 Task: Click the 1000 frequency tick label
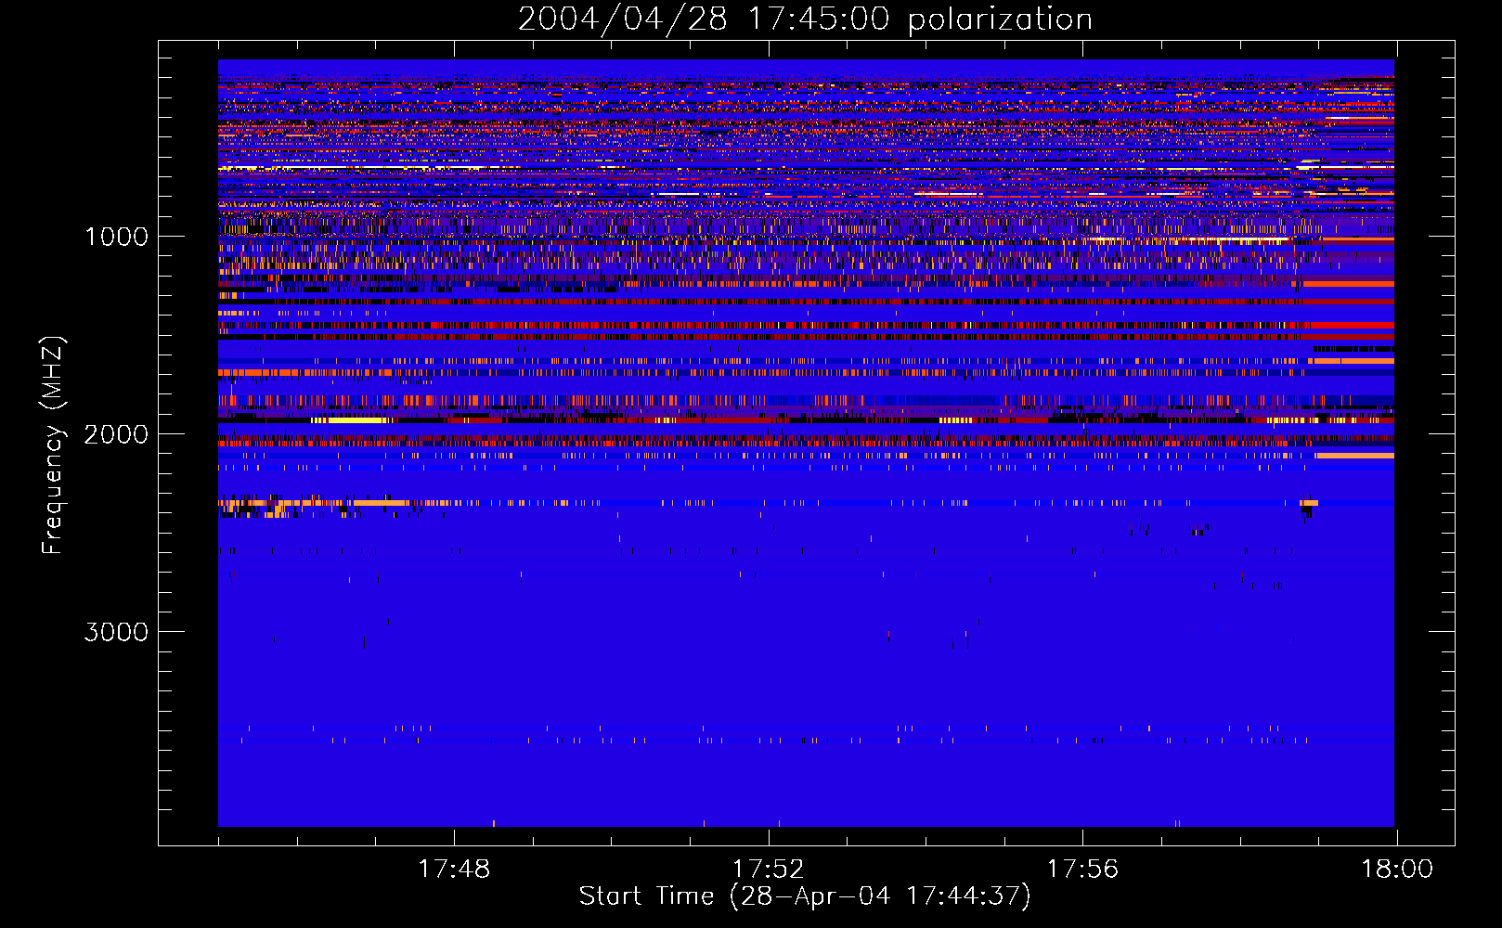[117, 236]
